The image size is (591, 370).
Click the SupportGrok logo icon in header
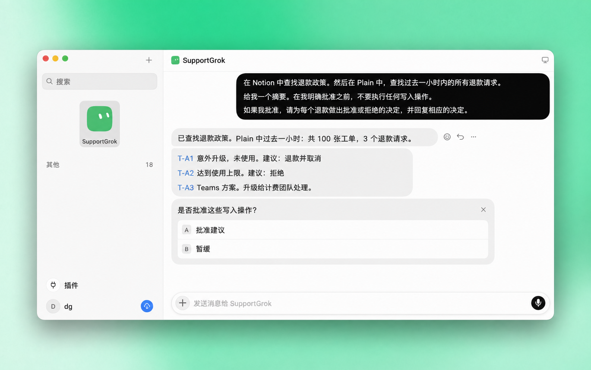[175, 60]
